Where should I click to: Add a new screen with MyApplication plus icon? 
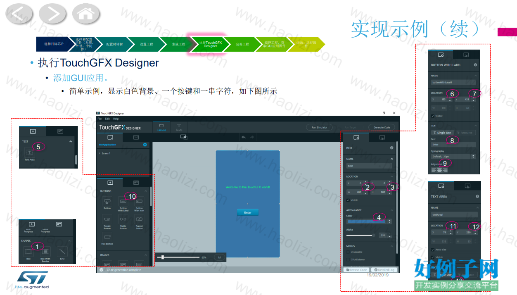[145, 145]
